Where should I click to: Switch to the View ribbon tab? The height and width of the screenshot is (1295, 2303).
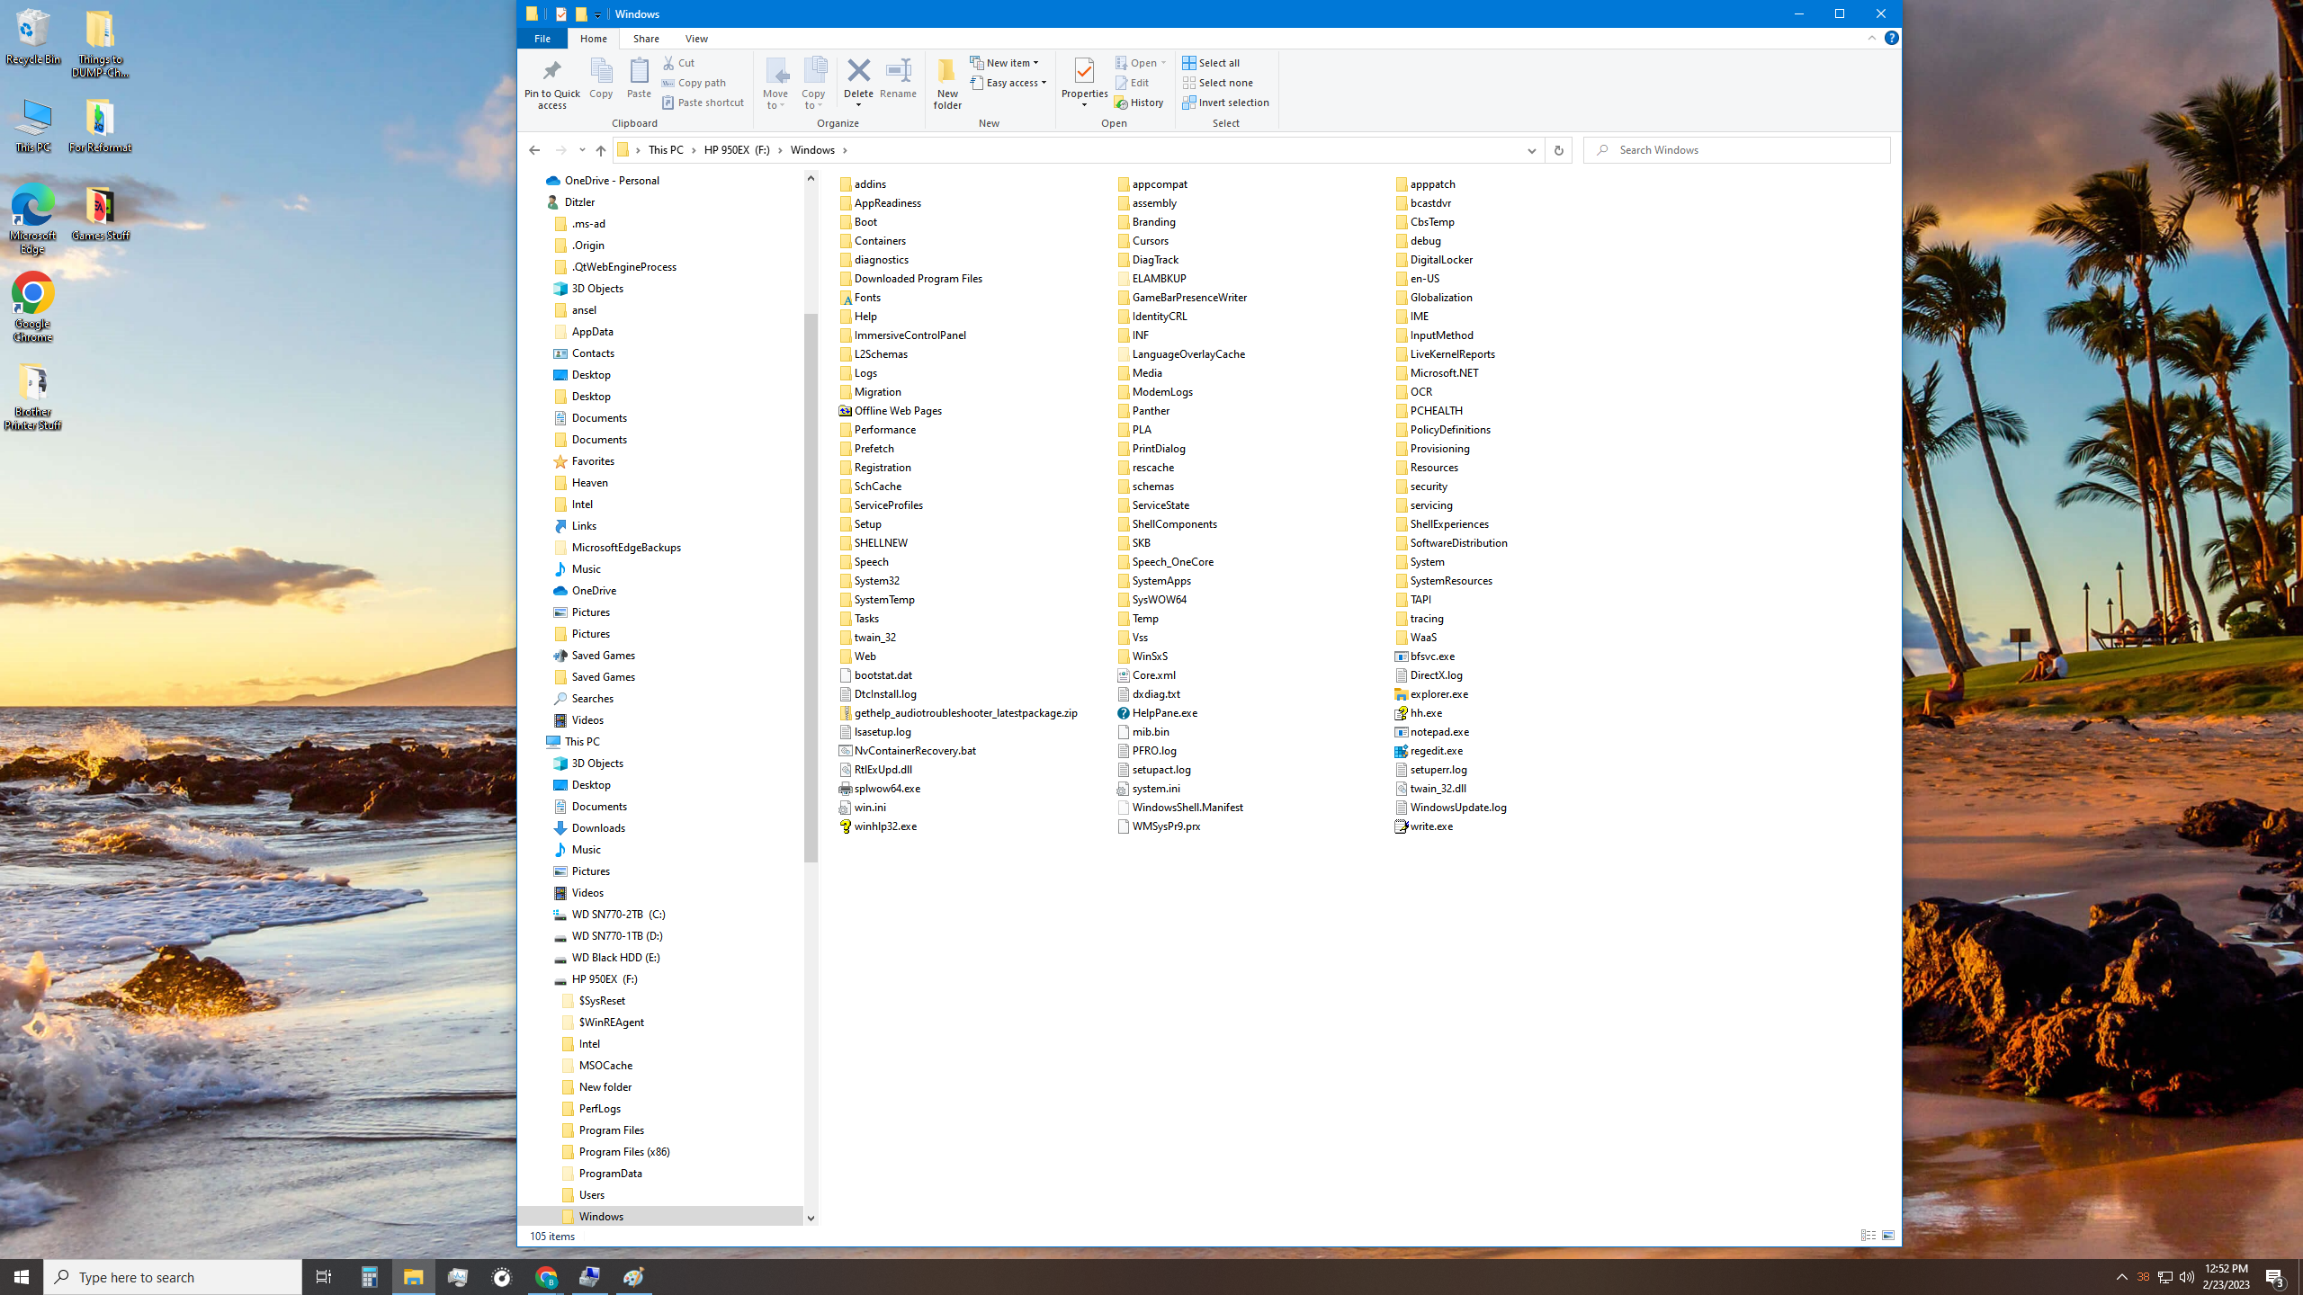(696, 39)
